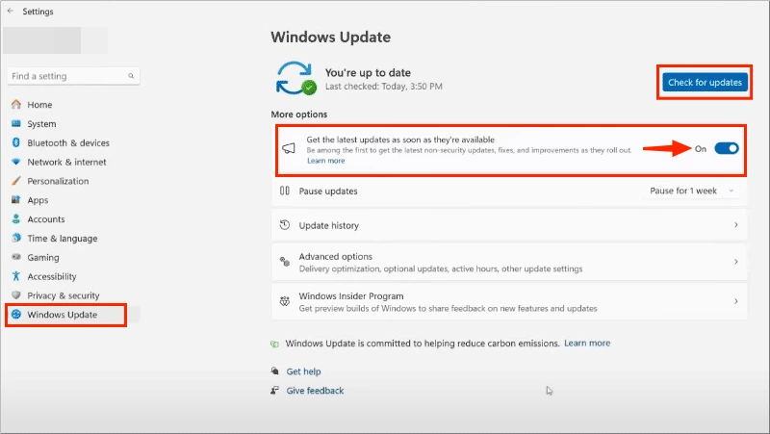Click Learn more about carbon emissions
The height and width of the screenshot is (434, 770).
[587, 344]
